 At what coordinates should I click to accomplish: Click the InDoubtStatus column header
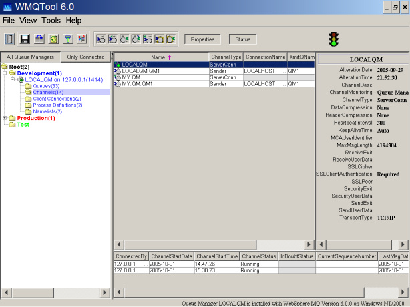coord(296,256)
